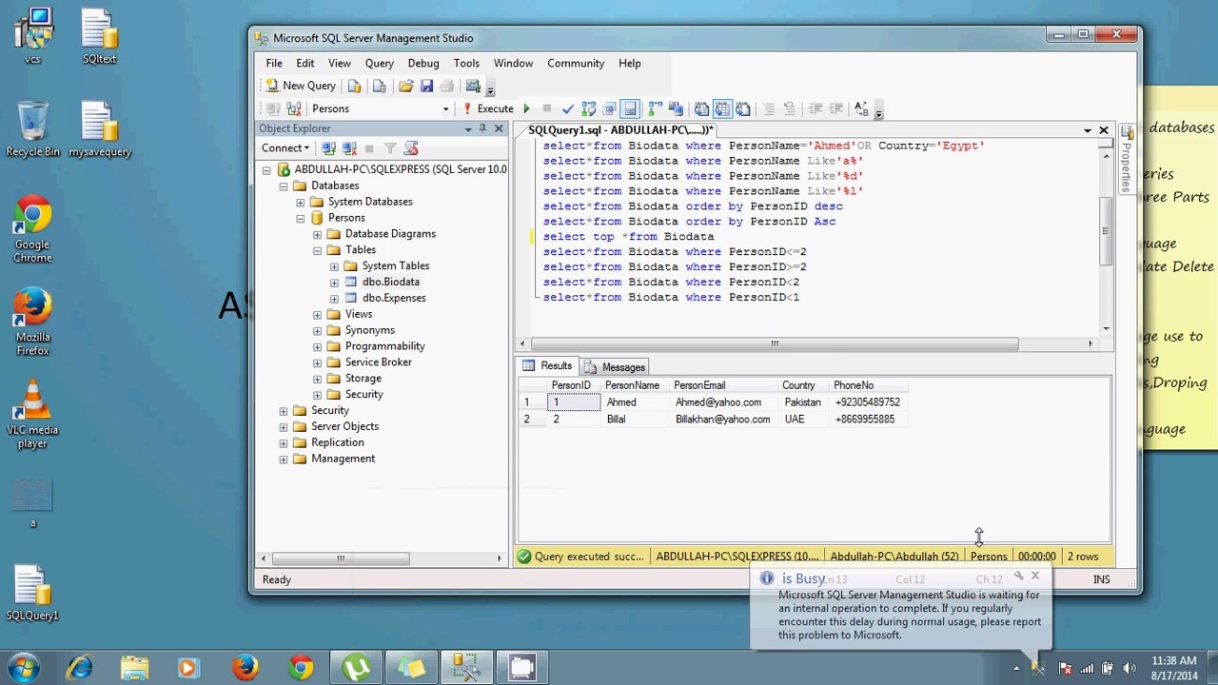This screenshot has height=685, width=1218.
Task: Open a file with the folder icon
Action: (x=406, y=86)
